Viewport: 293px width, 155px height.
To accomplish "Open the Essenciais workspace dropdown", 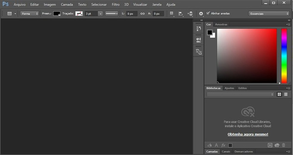I will tap(269, 14).
